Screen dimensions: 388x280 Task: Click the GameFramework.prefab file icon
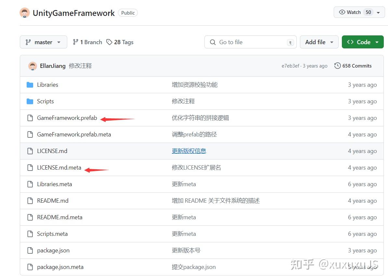click(30, 118)
